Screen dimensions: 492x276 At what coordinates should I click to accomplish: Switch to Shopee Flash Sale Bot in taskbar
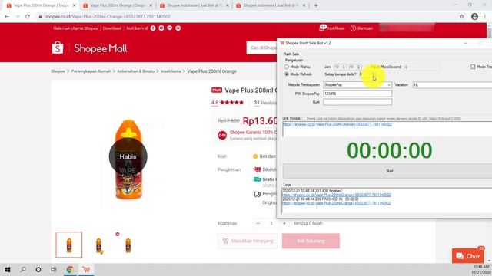(x=86, y=269)
